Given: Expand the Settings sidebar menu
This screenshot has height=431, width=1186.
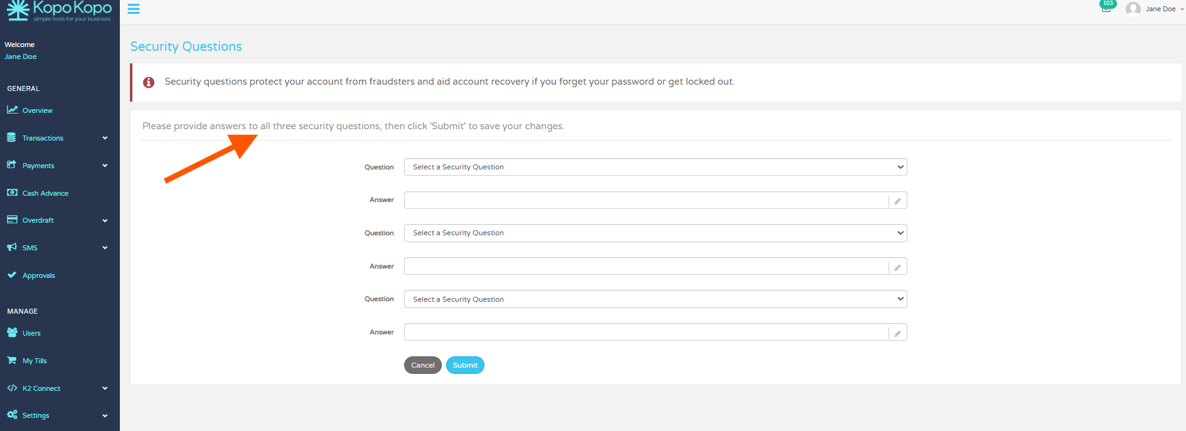Looking at the screenshot, I should (x=56, y=415).
